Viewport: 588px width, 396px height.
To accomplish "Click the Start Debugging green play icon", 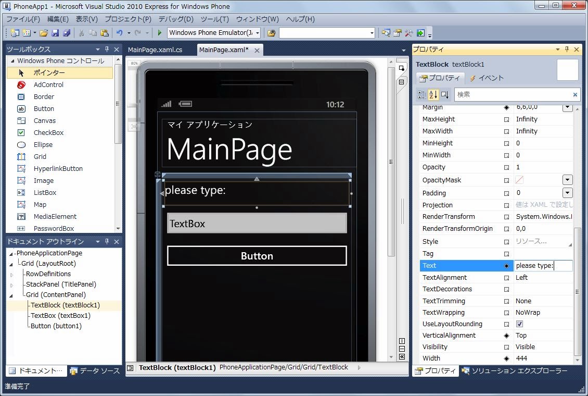I will [160, 33].
